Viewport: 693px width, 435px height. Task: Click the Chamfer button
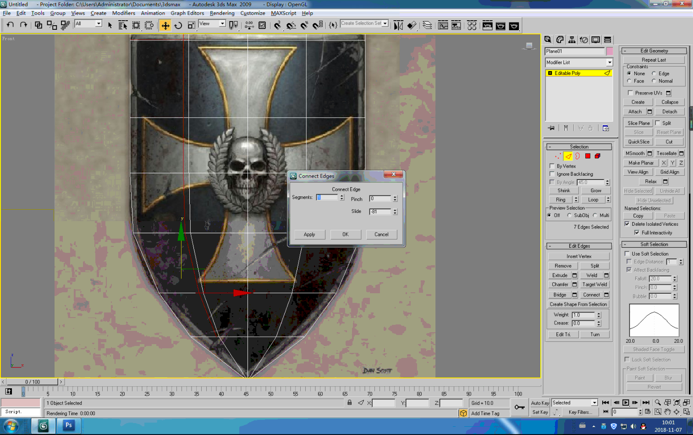pyautogui.click(x=560, y=284)
